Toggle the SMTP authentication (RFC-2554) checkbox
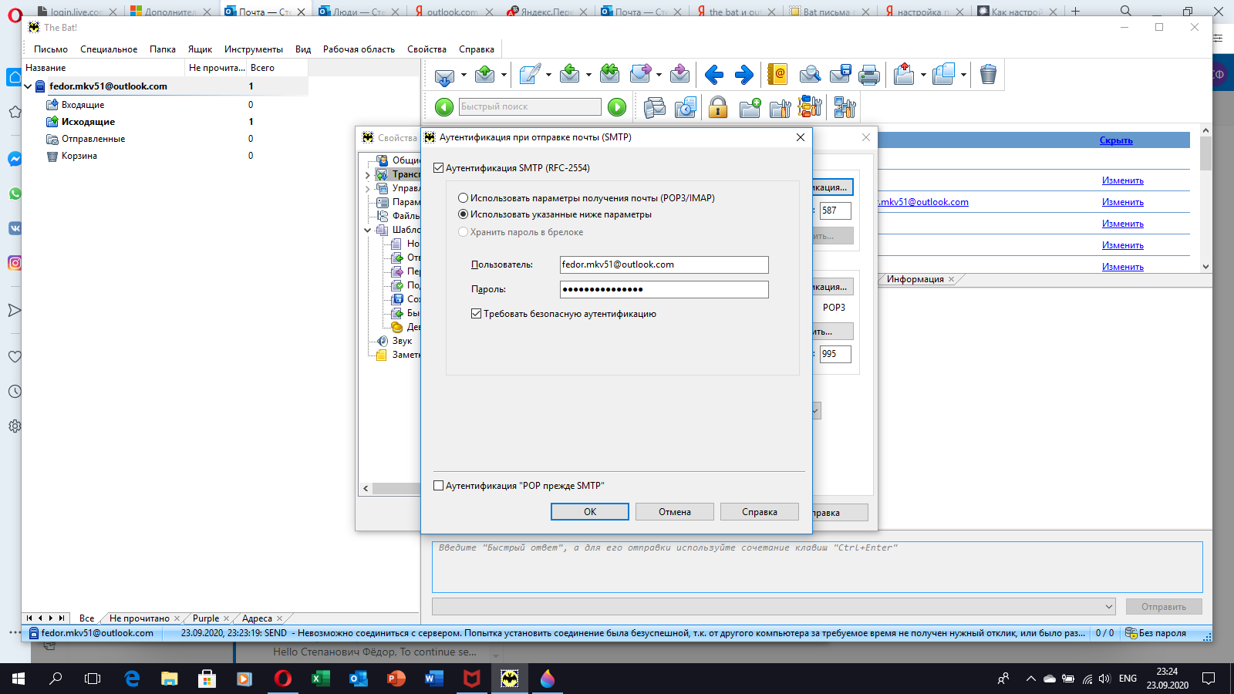The width and height of the screenshot is (1234, 694). [439, 168]
